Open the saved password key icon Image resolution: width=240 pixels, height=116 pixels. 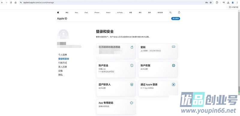pyautogui.click(x=206, y=2)
